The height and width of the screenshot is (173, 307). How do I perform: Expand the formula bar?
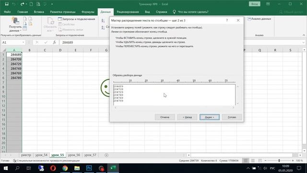point(304,42)
